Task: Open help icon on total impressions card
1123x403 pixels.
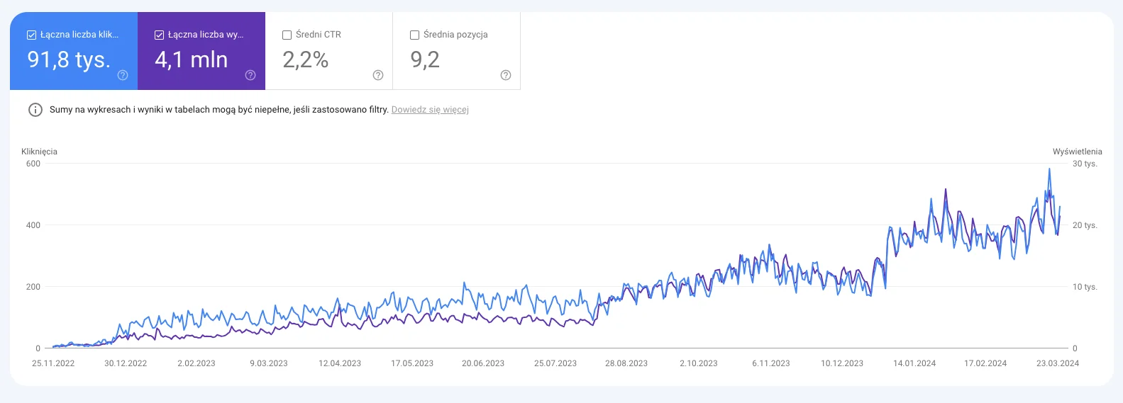Action: [x=250, y=75]
